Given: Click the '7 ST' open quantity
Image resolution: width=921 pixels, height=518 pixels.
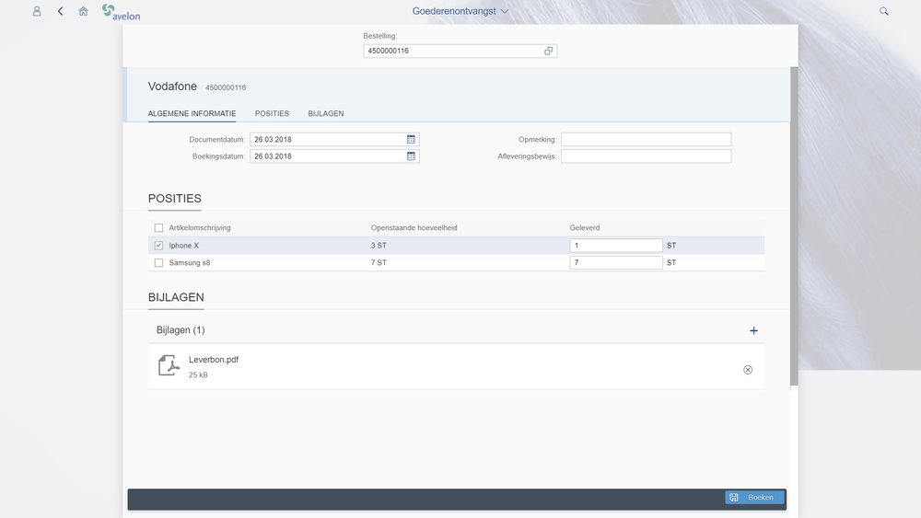Looking at the screenshot, I should [379, 263].
